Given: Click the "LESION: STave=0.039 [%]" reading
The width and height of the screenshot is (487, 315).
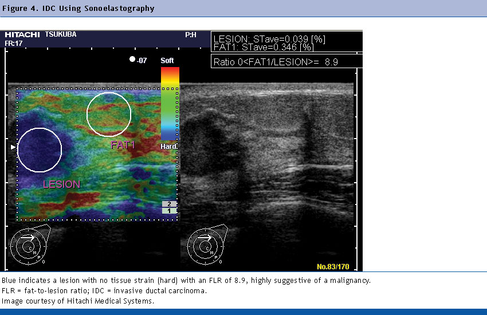Looking at the screenshot, I should [x=269, y=39].
